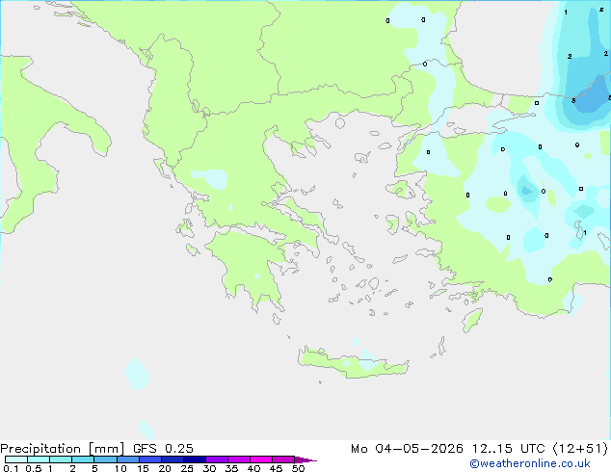Click the above-50 arrow tip of legend
The image size is (611, 472).
[305, 459]
